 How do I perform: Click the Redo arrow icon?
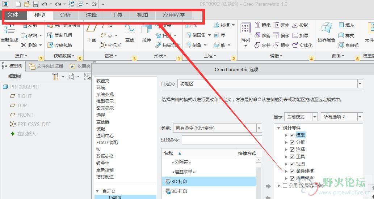click(x=58, y=4)
